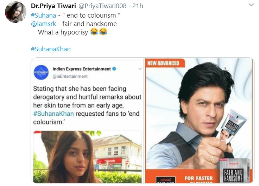Open the tweet options chevron menu

point(251,6)
